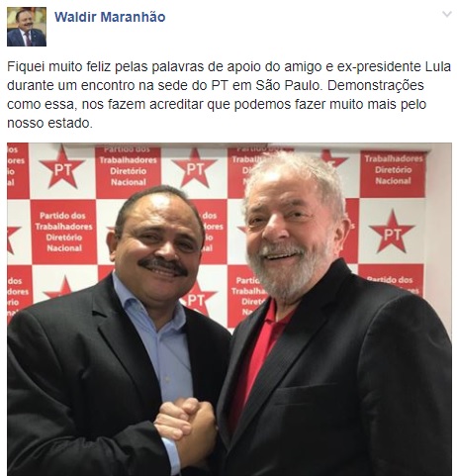
Task: Click the Waldir Maranhão name link
Action: (x=110, y=17)
